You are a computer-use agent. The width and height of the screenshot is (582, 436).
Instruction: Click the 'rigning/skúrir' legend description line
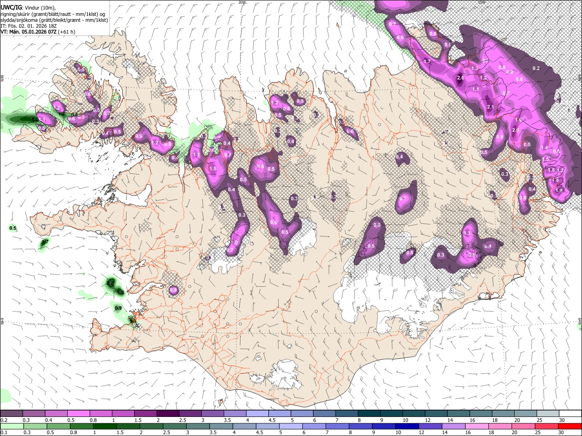coord(53,14)
